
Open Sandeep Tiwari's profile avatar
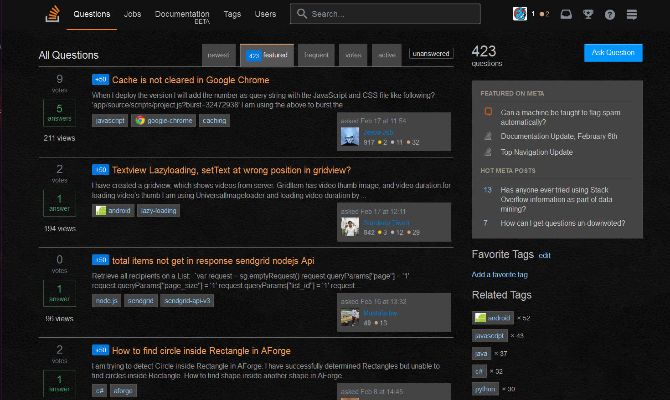point(350,227)
